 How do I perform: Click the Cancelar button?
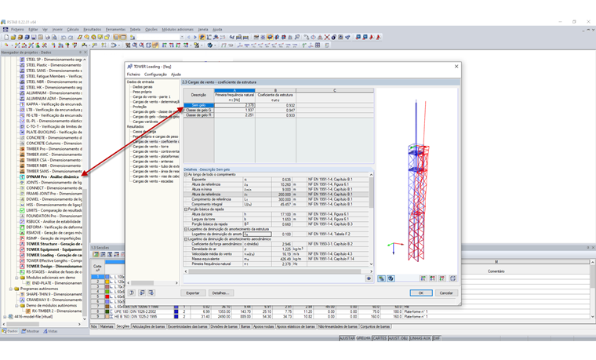tap(446, 293)
